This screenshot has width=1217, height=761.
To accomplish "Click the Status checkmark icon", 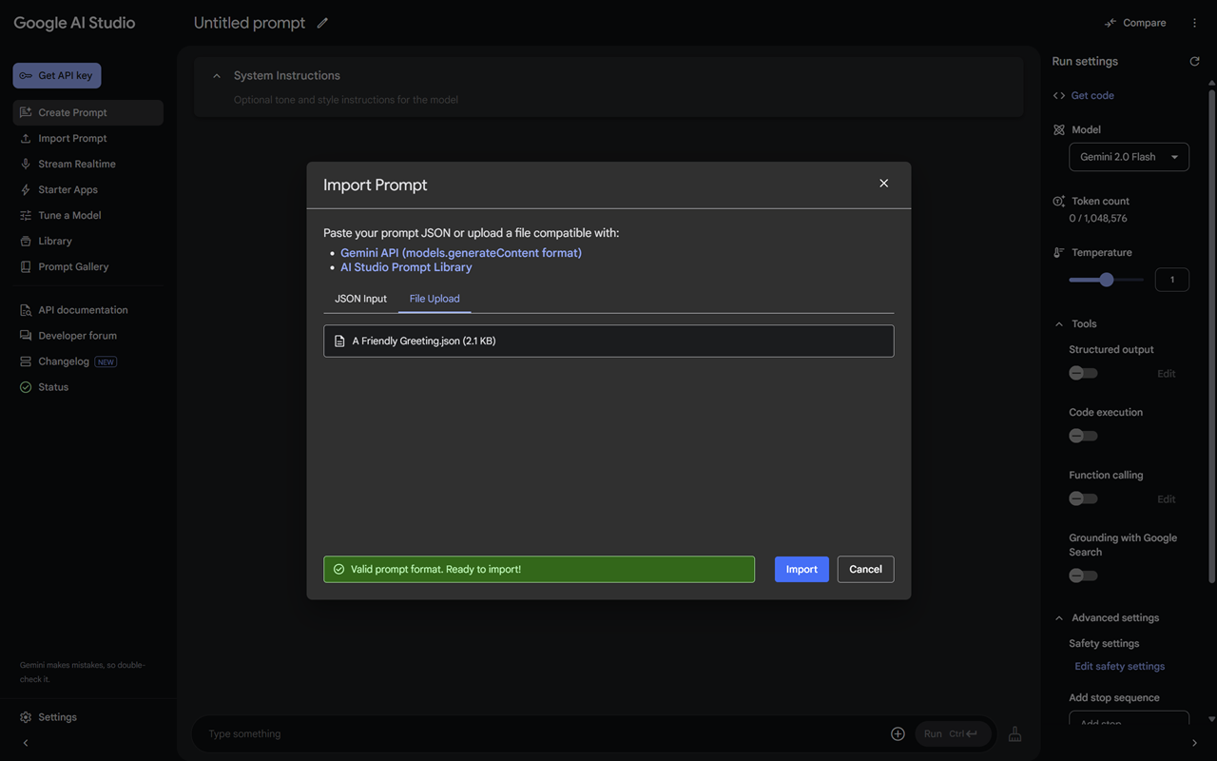I will coord(26,387).
